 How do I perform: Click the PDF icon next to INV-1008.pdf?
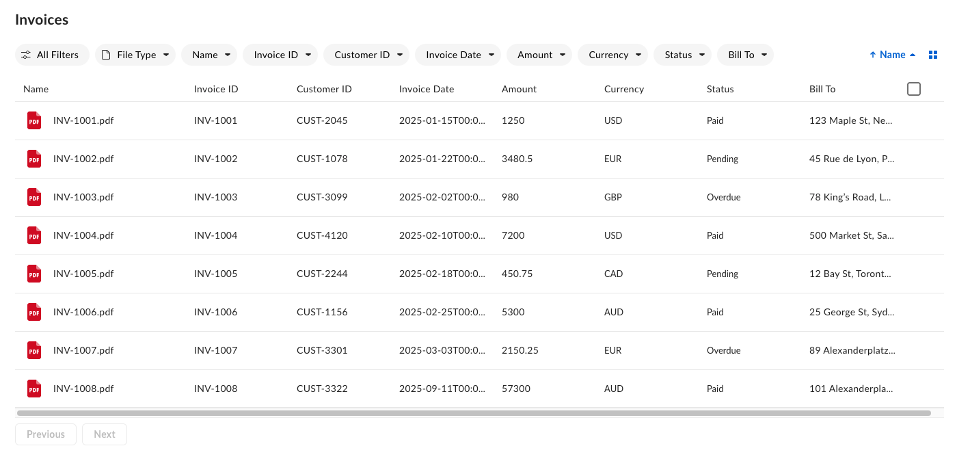point(34,389)
